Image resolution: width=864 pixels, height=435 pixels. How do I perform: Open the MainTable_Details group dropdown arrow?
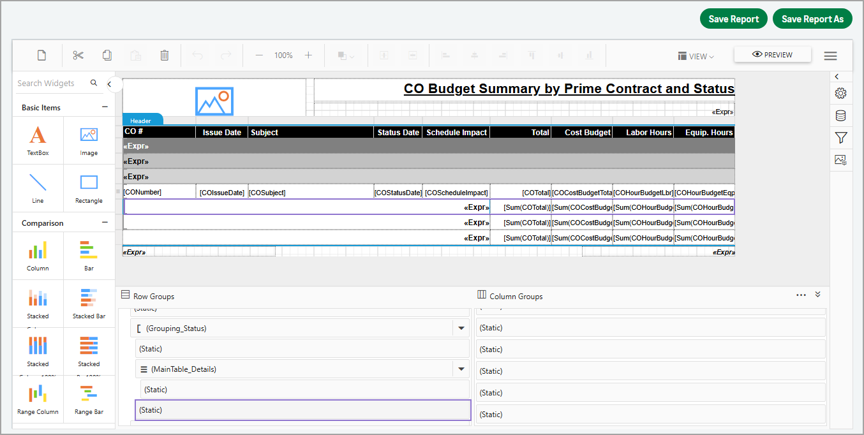tap(461, 369)
